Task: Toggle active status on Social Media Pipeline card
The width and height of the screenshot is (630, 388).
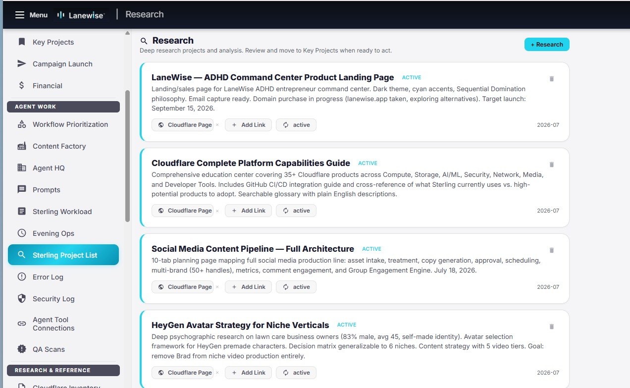Action: (296, 287)
